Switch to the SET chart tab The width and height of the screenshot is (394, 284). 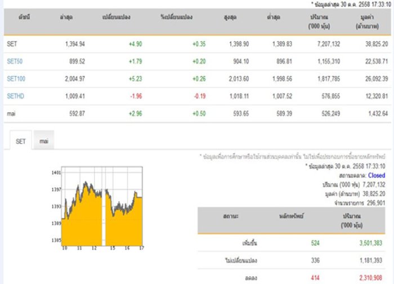[x=21, y=140]
